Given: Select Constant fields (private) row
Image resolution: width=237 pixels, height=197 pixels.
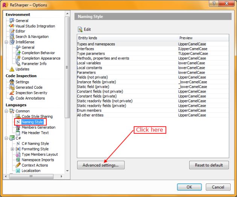Looking at the screenshot, I should 153,96.
